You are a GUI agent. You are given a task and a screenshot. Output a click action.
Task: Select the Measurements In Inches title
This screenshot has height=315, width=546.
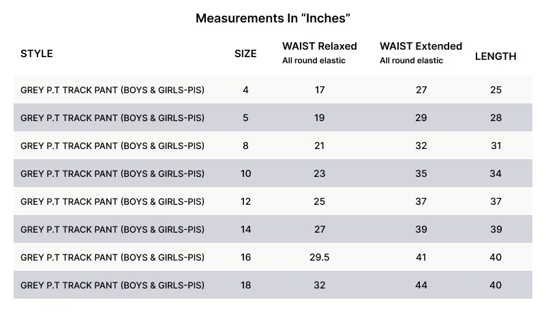tap(273, 18)
